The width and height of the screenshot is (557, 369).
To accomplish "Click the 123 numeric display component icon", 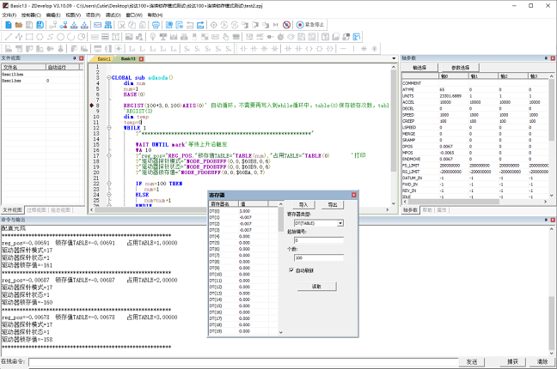I will (x=249, y=37).
